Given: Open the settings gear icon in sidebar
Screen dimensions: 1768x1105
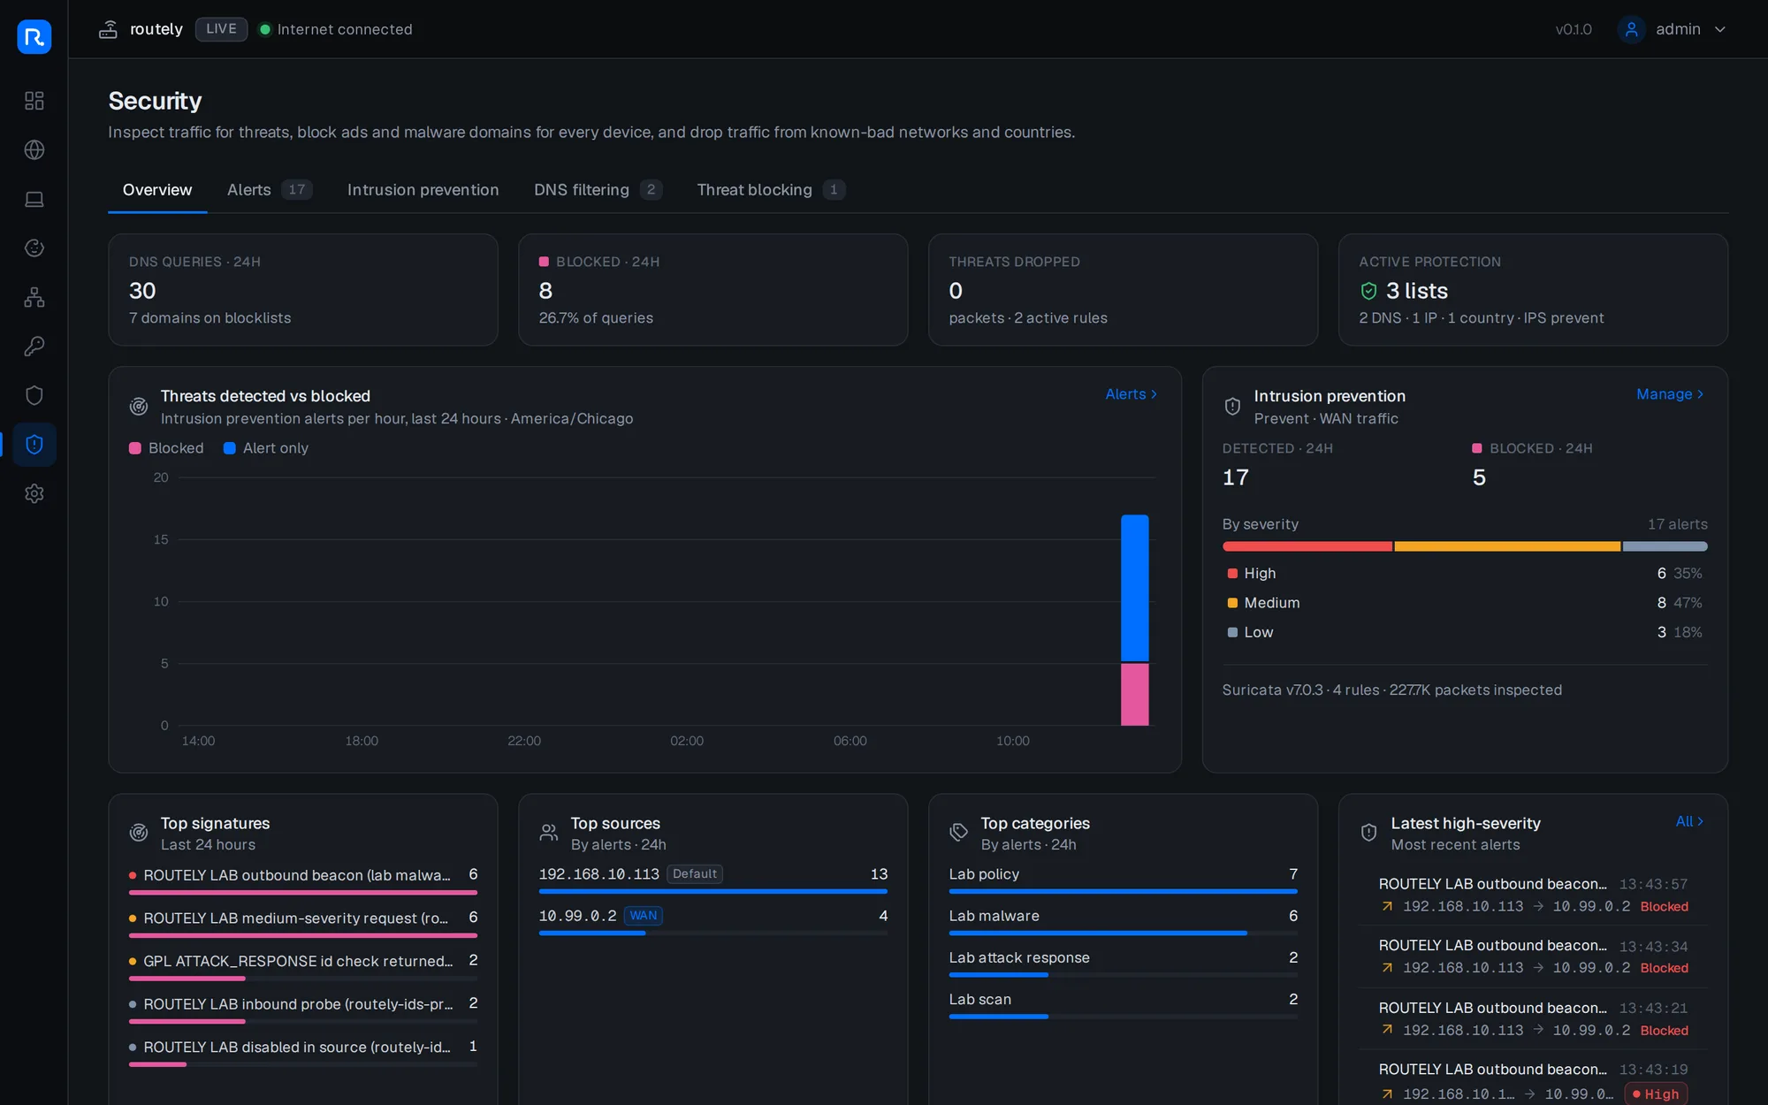Looking at the screenshot, I should click(34, 493).
